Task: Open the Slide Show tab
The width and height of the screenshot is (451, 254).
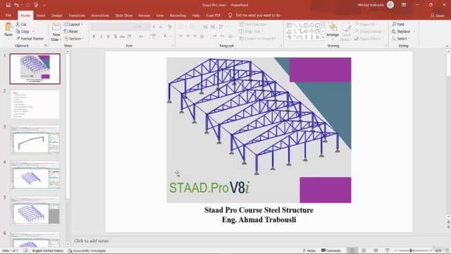Action: point(124,16)
